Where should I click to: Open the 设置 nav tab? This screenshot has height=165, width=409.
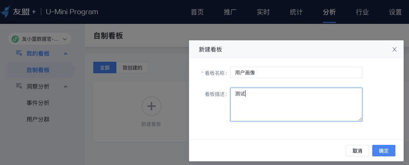click(x=395, y=12)
